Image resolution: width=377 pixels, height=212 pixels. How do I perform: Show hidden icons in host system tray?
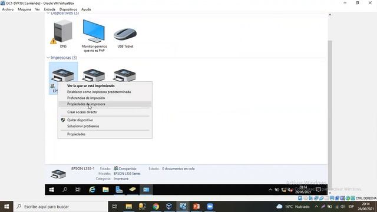coord(316,207)
